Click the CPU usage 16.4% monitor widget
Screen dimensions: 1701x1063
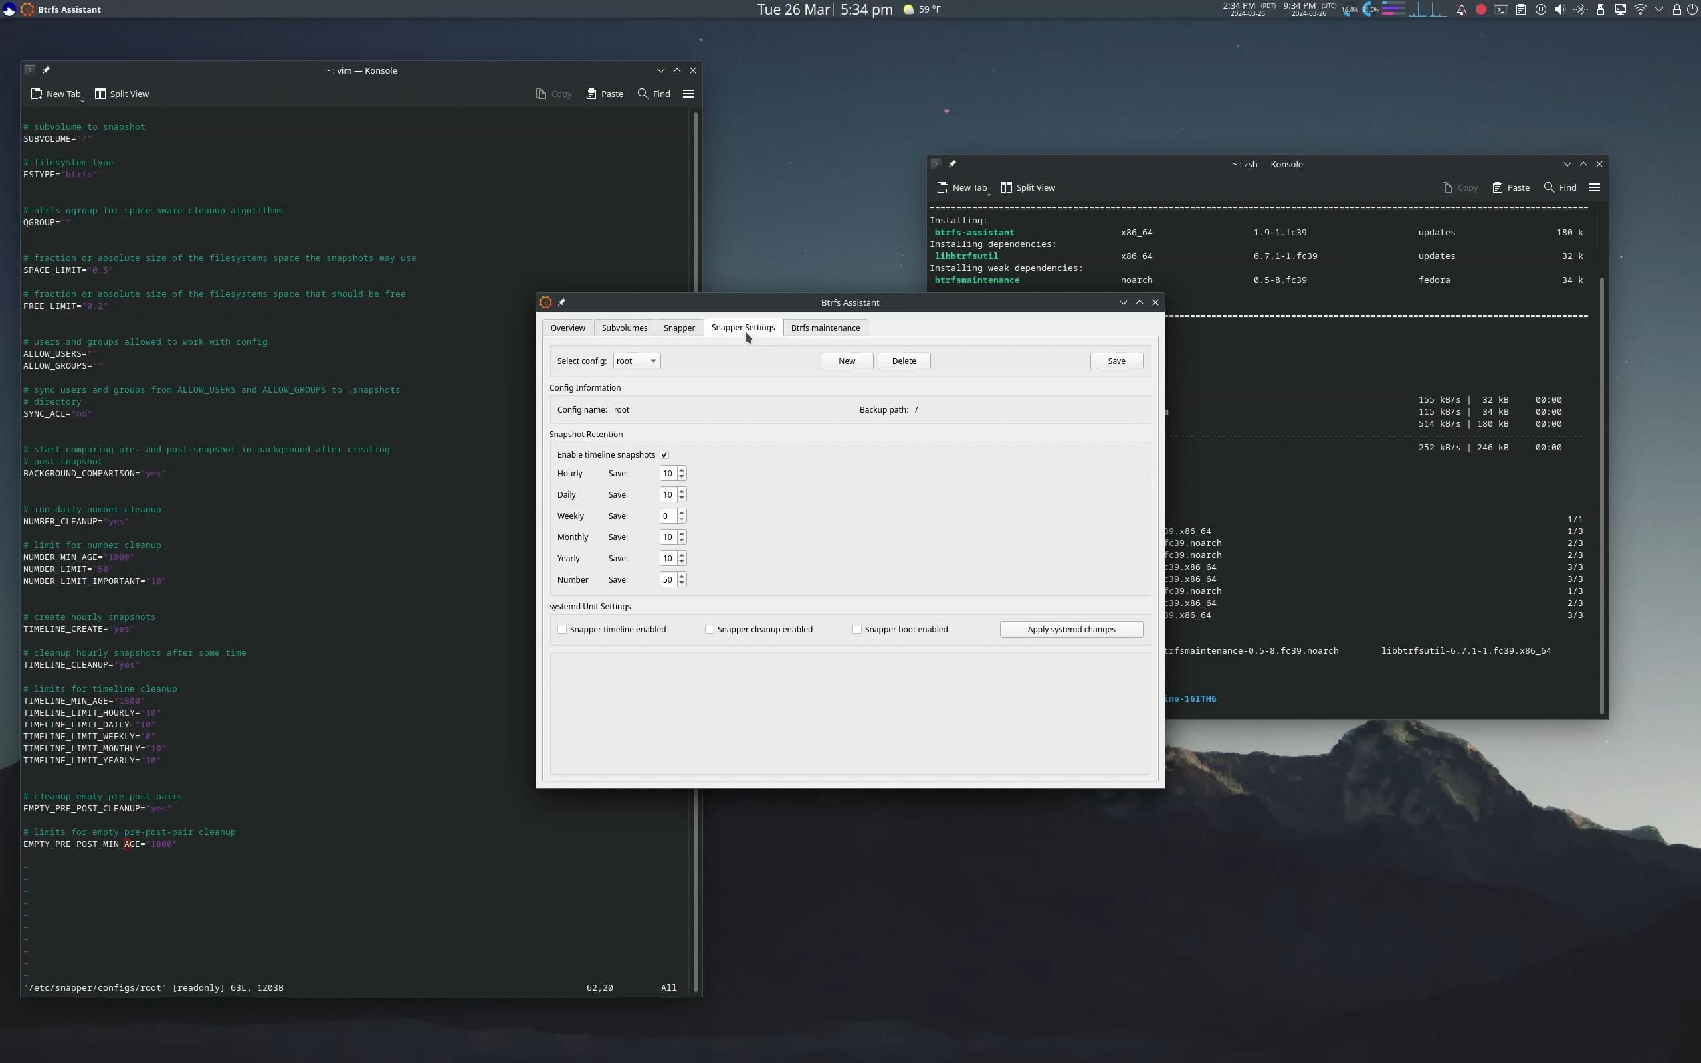[x=1349, y=9]
